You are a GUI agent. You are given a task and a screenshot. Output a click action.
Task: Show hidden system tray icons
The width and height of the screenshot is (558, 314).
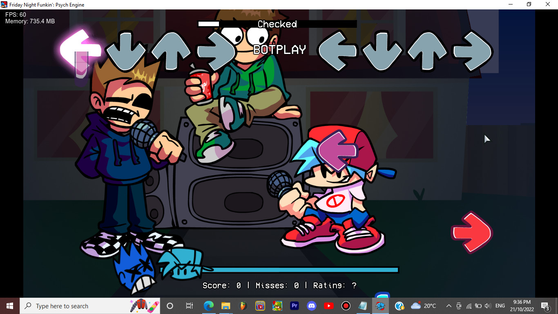tap(449, 306)
